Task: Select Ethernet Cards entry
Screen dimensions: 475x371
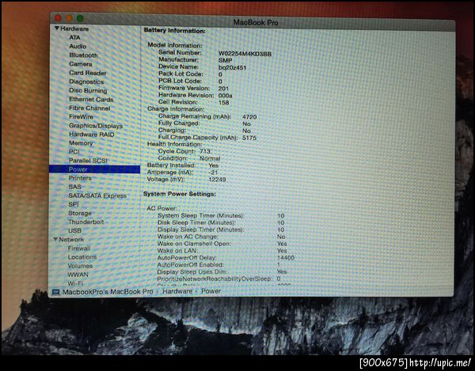Action: click(x=91, y=99)
